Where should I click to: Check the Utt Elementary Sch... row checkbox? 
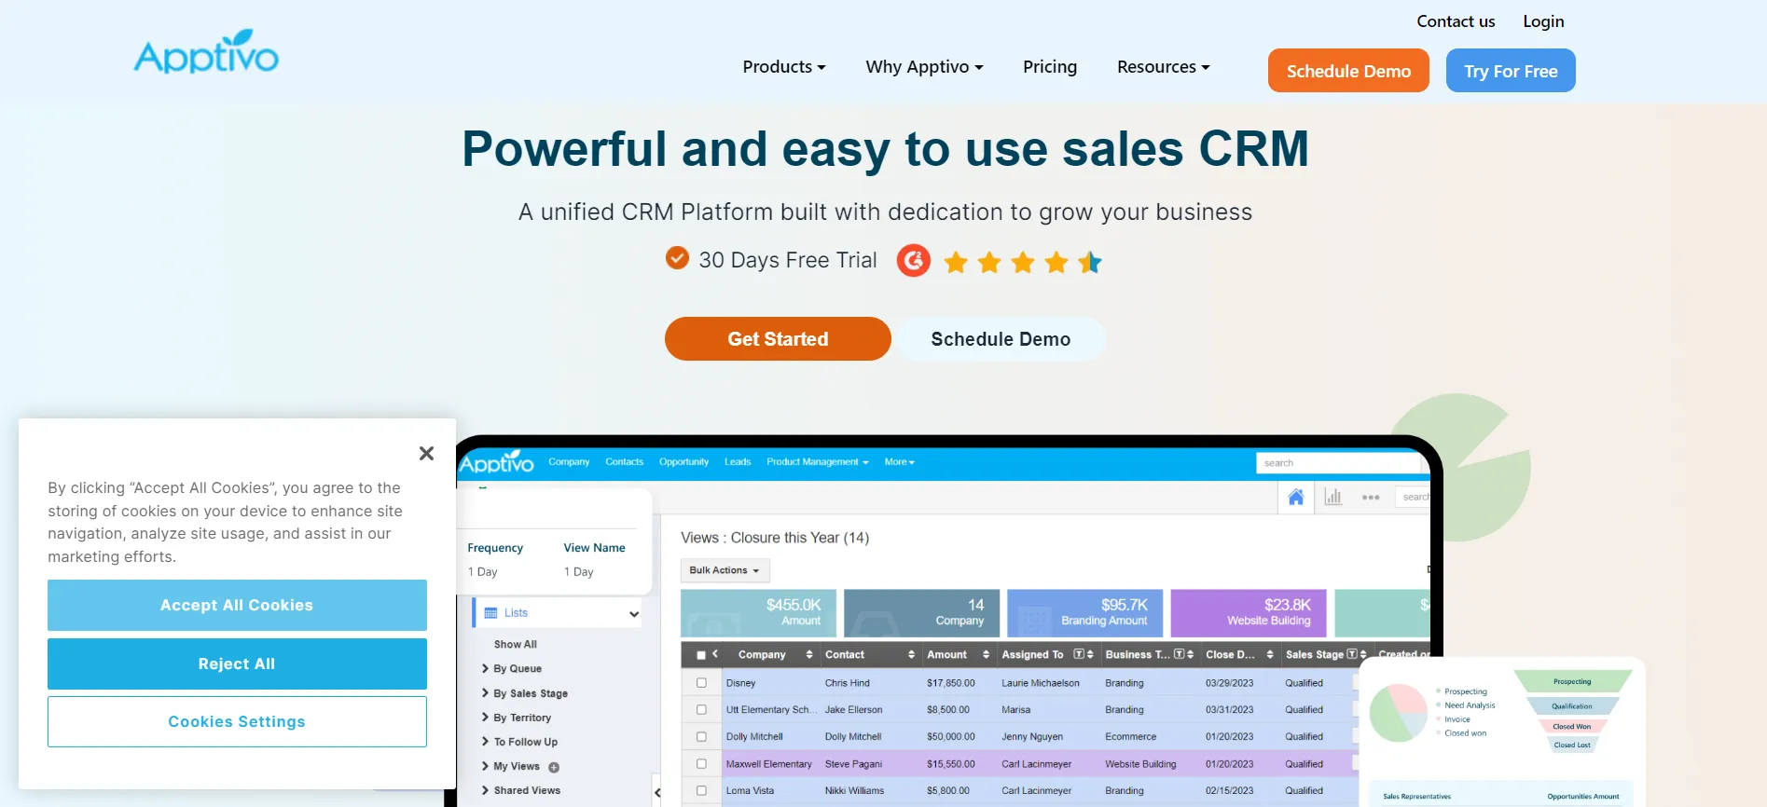coord(701,709)
